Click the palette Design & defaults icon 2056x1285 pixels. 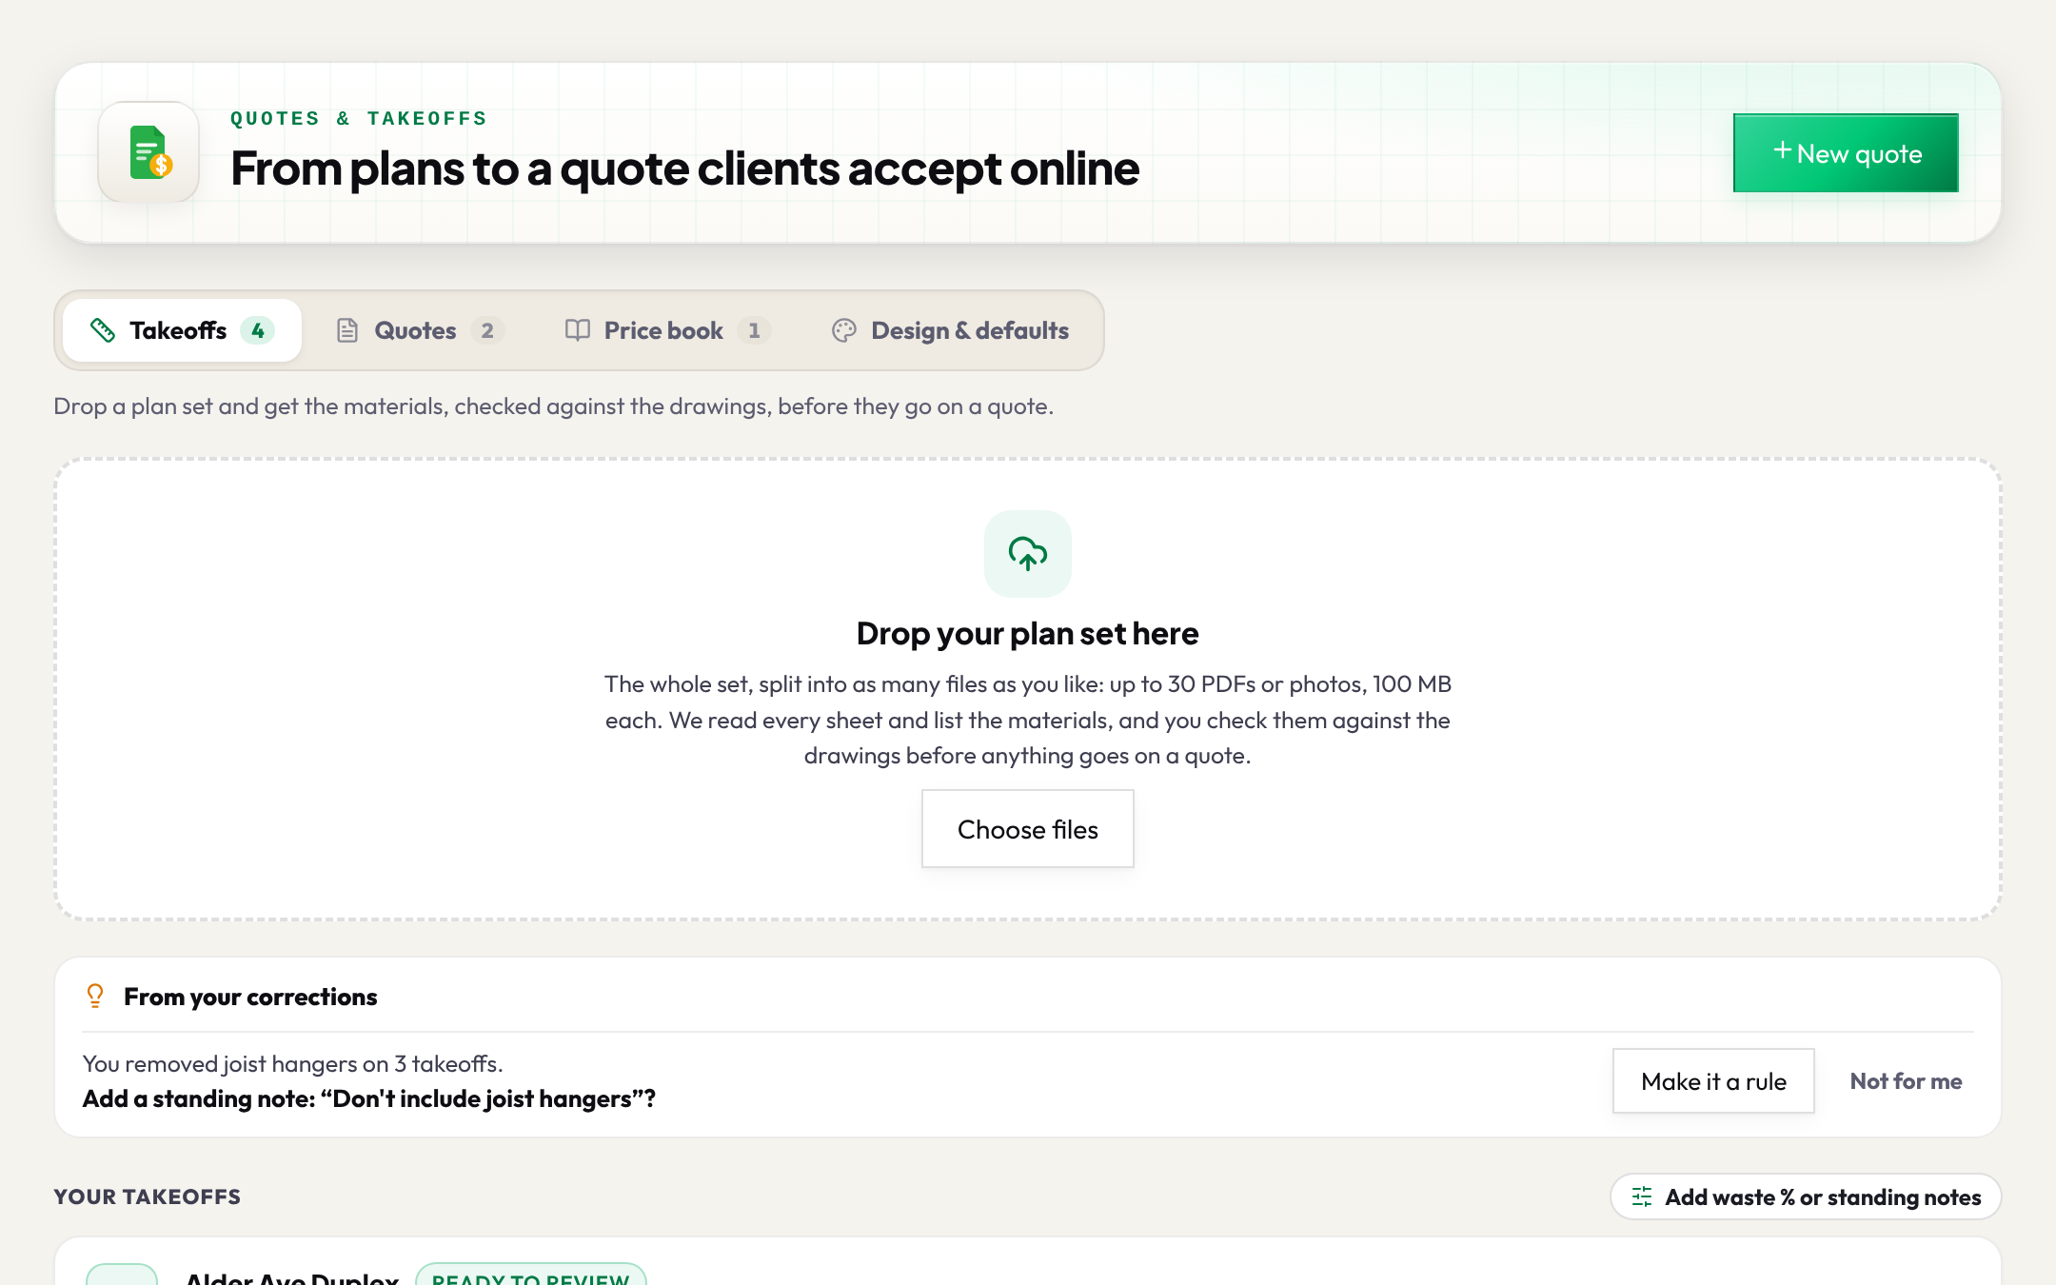pyautogui.click(x=843, y=330)
